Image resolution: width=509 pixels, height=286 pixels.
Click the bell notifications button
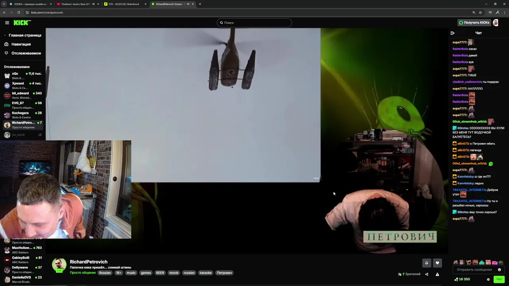tap(427, 263)
